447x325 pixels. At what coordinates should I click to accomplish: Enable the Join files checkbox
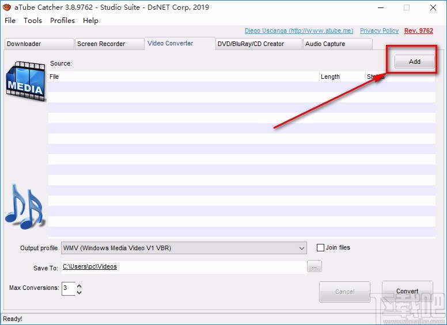click(x=320, y=247)
